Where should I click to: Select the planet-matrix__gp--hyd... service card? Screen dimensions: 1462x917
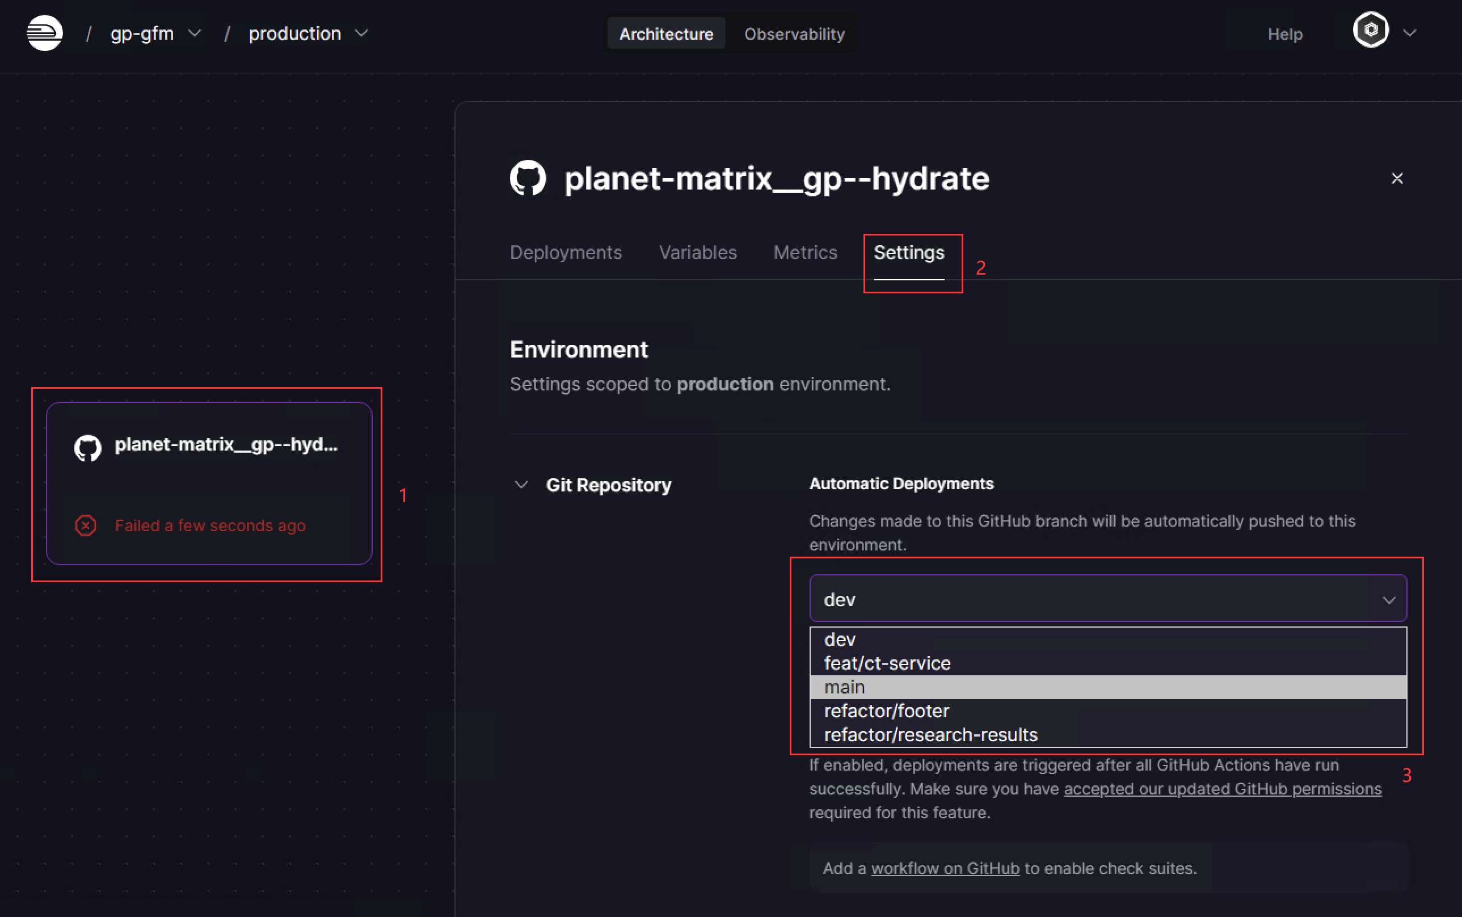click(x=209, y=483)
